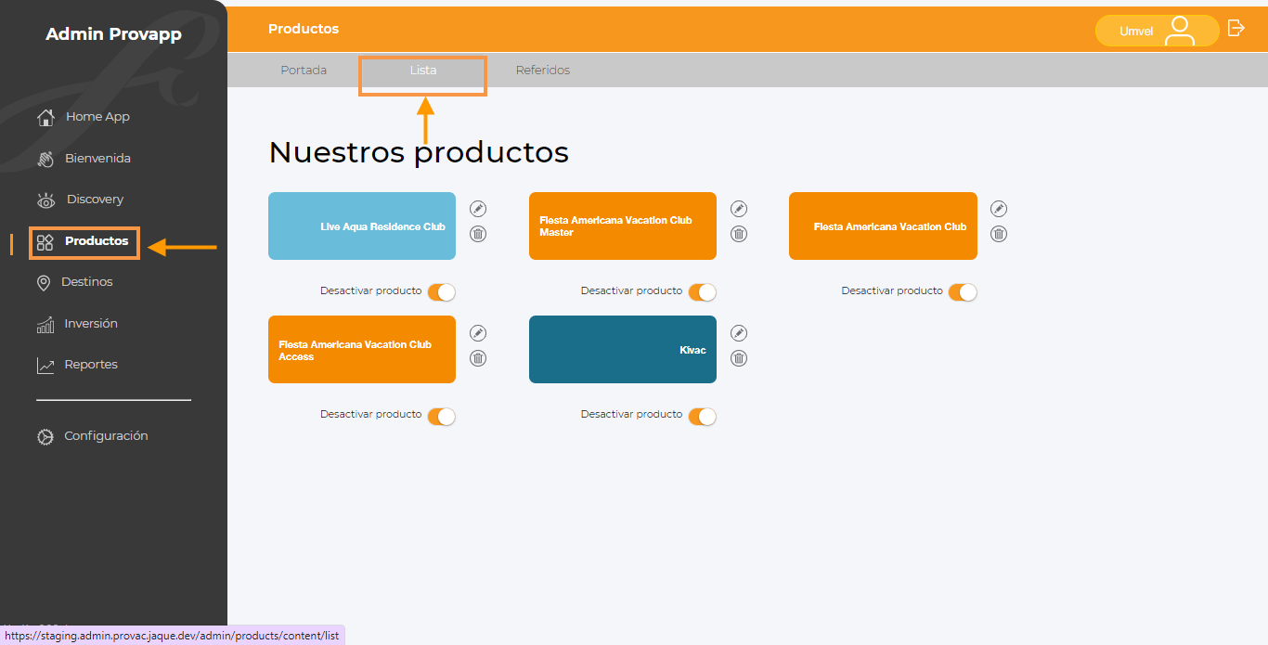
Task: Click the Productos shapes icon in sidebar
Action: tap(45, 242)
